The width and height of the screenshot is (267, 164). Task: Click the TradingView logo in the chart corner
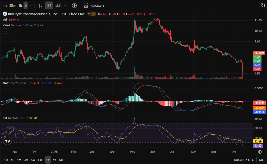[8, 141]
